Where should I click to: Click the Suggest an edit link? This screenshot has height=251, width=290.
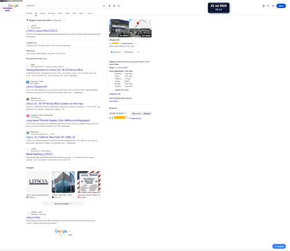click(x=115, y=94)
